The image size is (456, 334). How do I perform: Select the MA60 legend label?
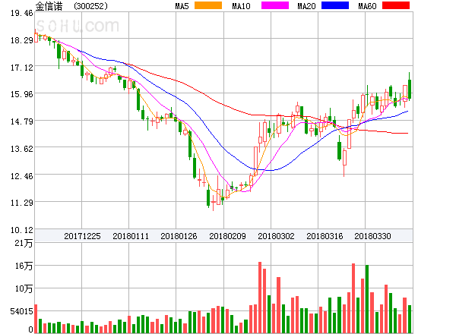click(x=367, y=6)
